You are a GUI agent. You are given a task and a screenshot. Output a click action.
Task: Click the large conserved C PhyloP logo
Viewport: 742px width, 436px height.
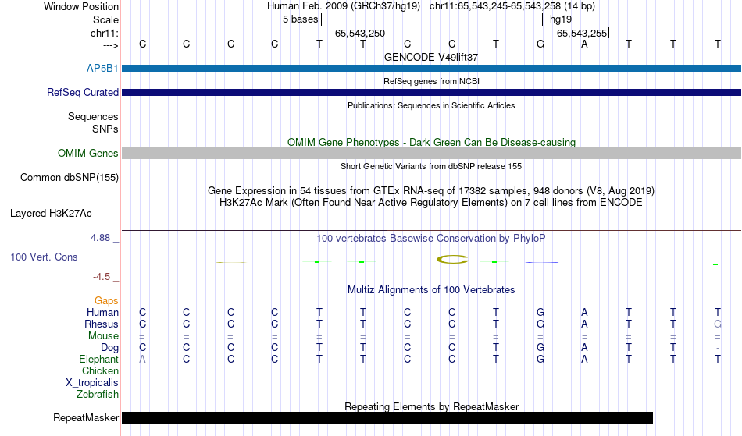pyautogui.click(x=452, y=259)
